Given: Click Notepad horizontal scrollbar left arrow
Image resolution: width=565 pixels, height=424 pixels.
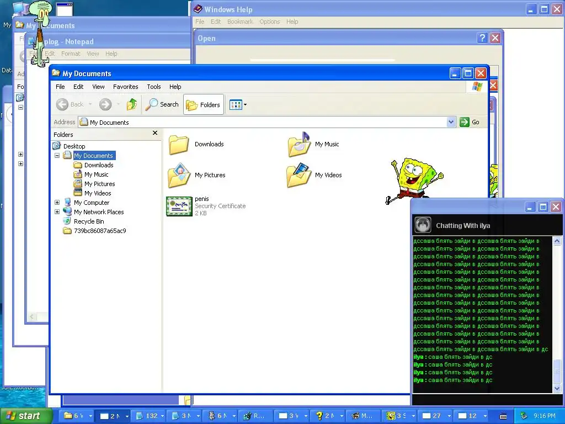Looking at the screenshot, I should point(32,316).
